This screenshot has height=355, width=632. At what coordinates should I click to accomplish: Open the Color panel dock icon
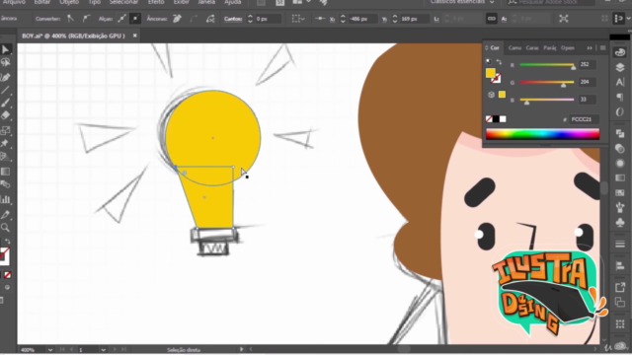[x=620, y=52]
